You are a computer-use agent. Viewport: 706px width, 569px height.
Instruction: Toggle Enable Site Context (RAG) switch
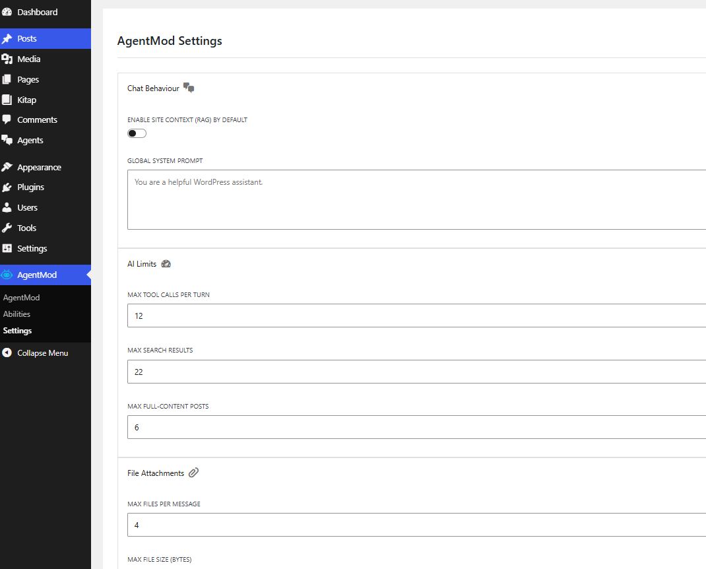[137, 133]
